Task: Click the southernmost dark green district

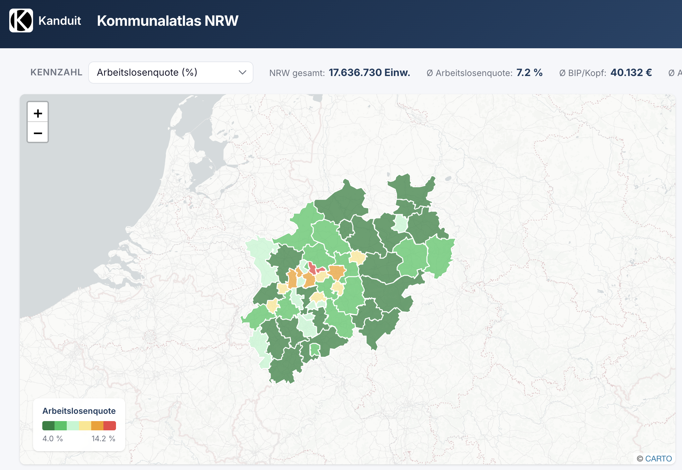Action: (284, 367)
